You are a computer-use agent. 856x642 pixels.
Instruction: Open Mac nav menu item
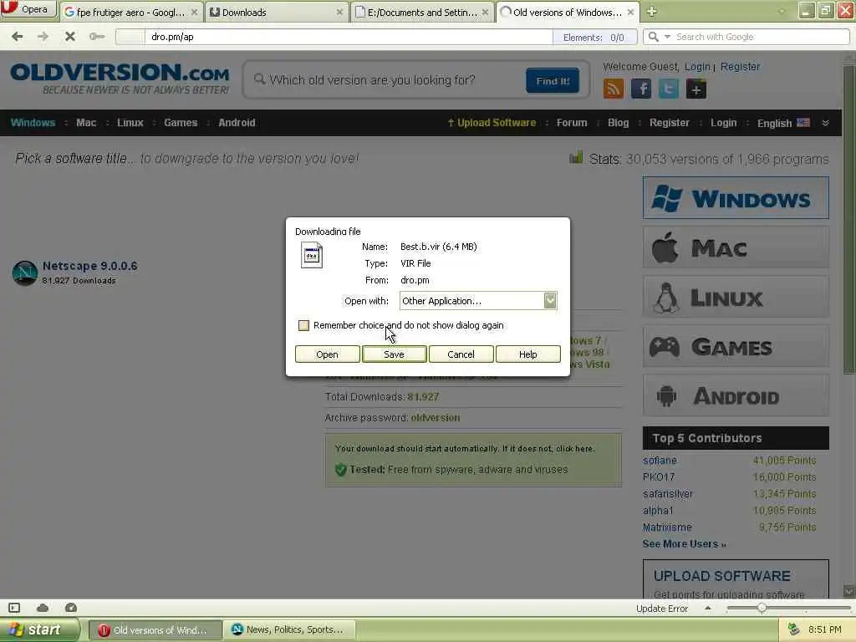[86, 123]
